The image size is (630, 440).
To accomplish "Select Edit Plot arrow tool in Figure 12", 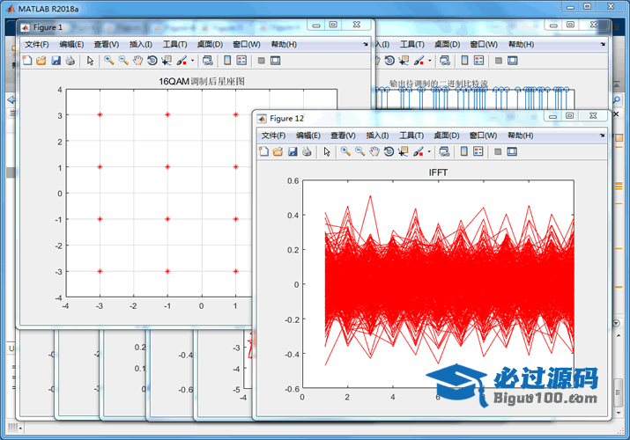I will pos(327,151).
